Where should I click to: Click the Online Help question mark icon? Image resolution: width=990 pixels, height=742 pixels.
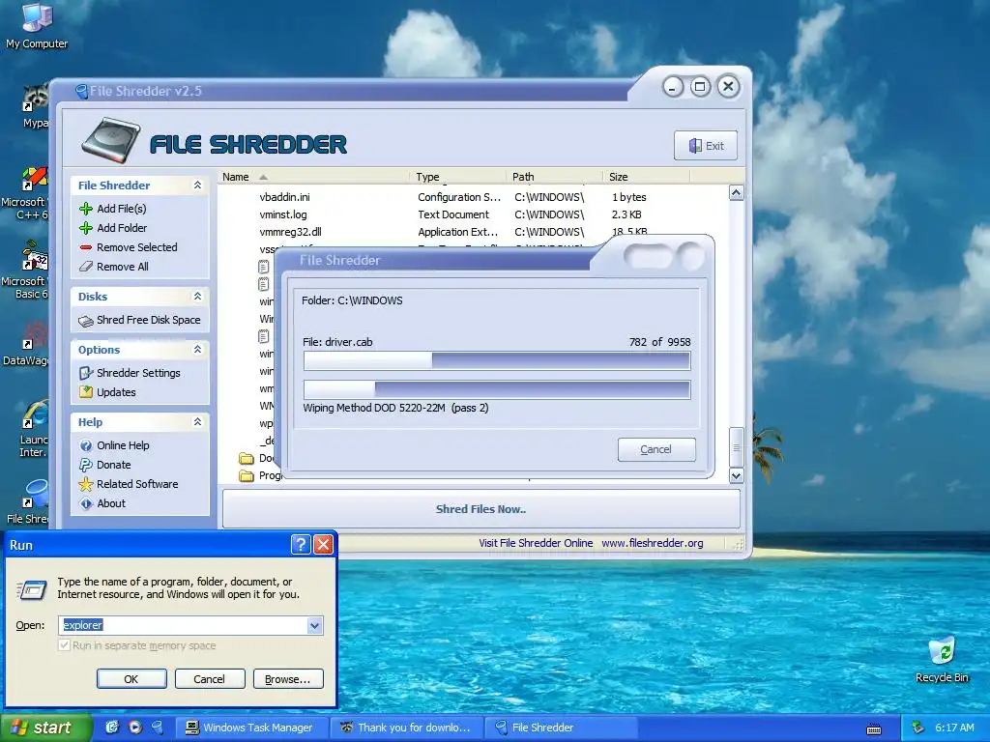click(86, 445)
